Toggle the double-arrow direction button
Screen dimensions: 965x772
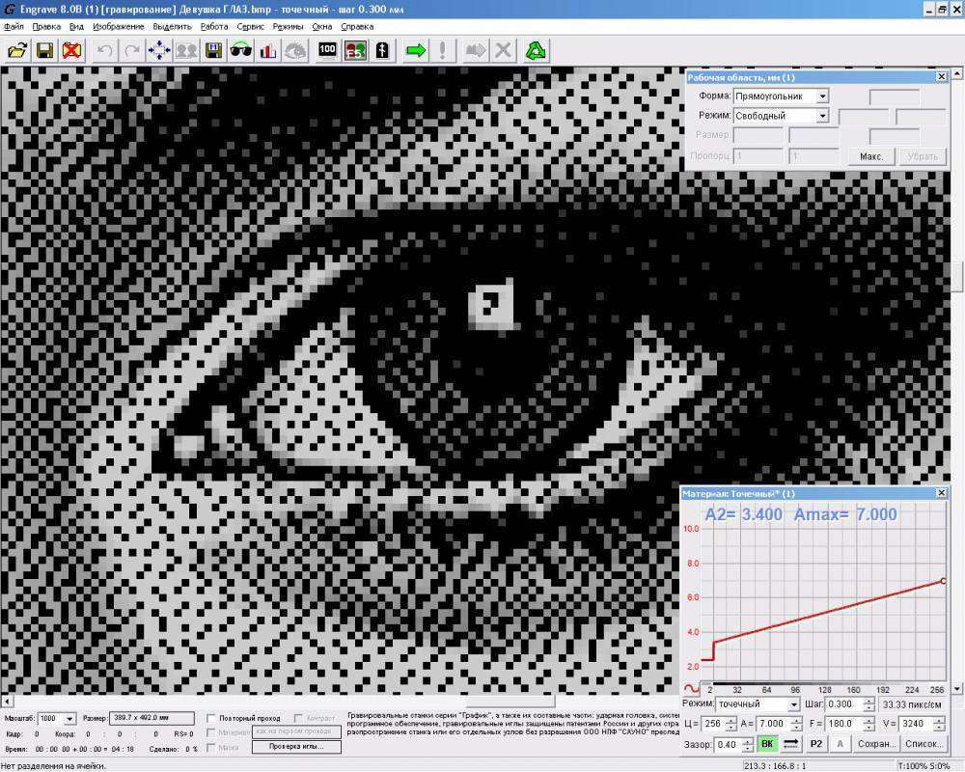click(790, 744)
